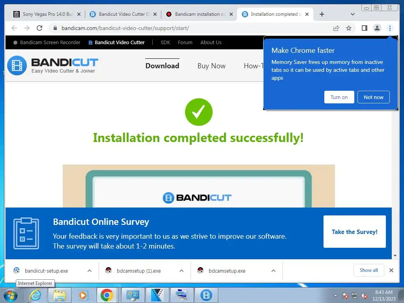Open the SDK link
This screenshot has width=404, height=303.
click(165, 43)
